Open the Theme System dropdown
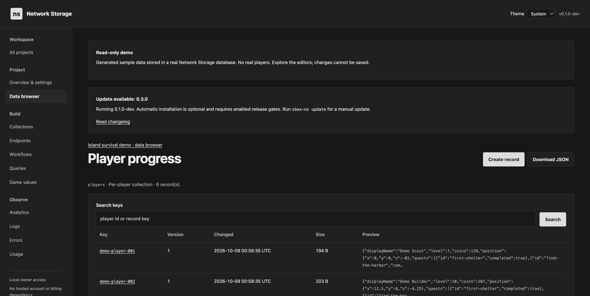Image resolution: width=590 pixels, height=296 pixels. point(540,14)
